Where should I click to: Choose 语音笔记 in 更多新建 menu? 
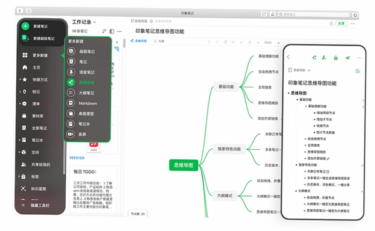(x=81, y=72)
